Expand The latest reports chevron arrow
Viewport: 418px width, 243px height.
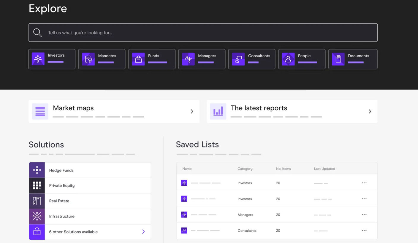[370, 112]
